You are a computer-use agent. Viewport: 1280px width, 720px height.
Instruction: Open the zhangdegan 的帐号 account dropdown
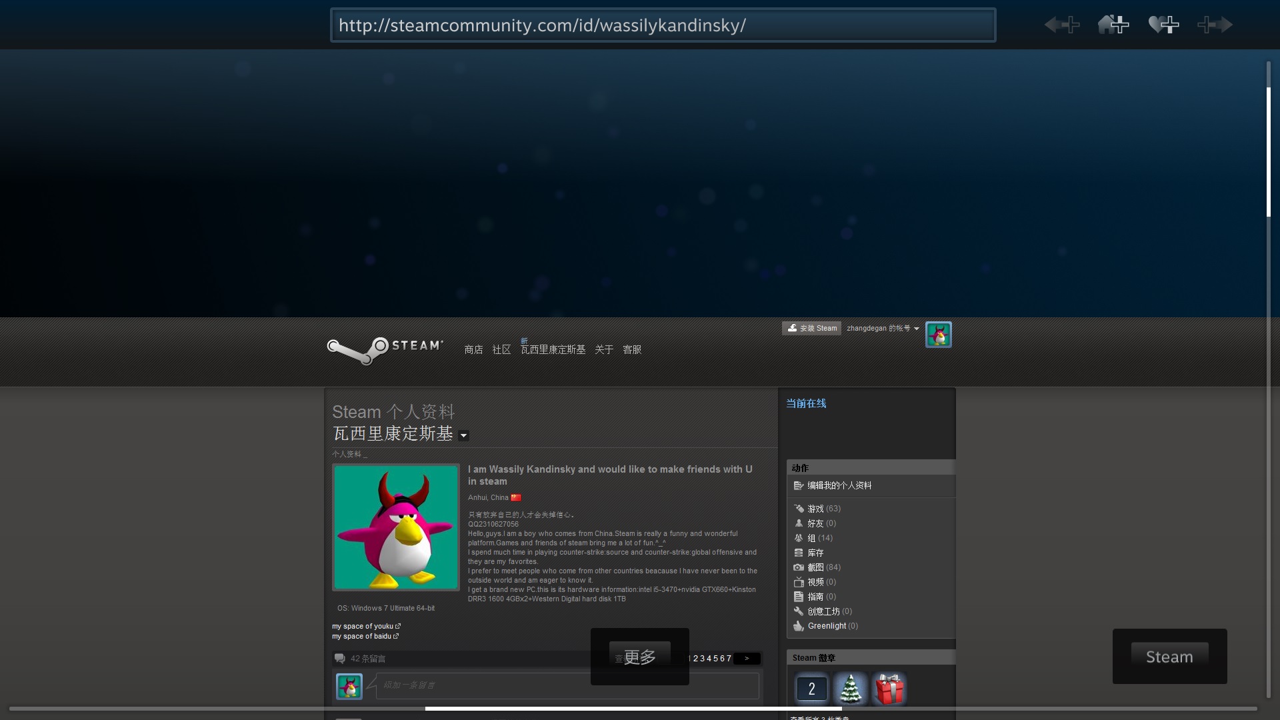pyautogui.click(x=883, y=328)
